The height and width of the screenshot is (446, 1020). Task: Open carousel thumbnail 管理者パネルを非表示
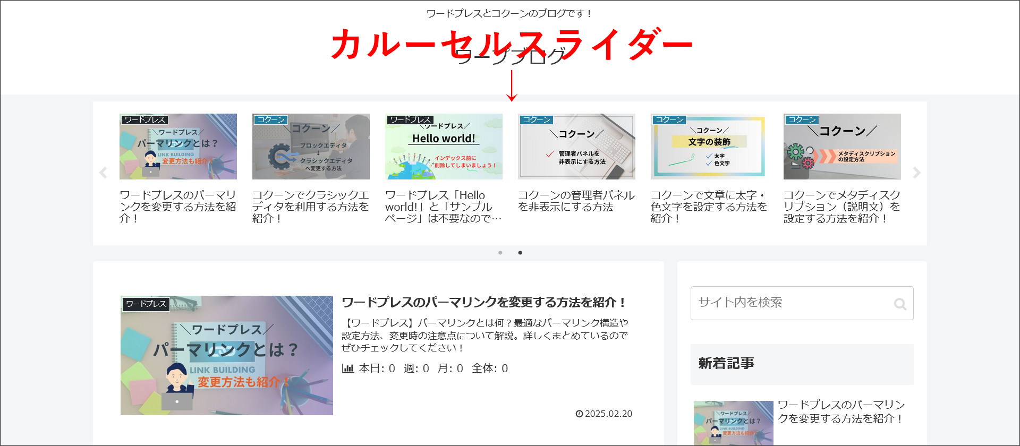576,147
